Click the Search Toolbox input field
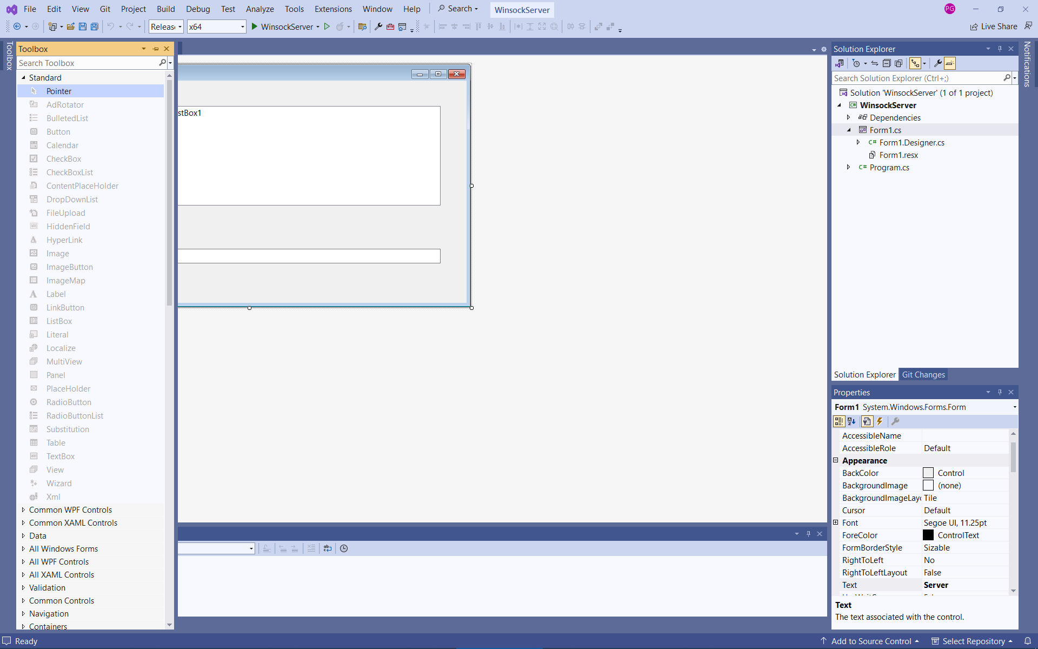 click(x=86, y=63)
